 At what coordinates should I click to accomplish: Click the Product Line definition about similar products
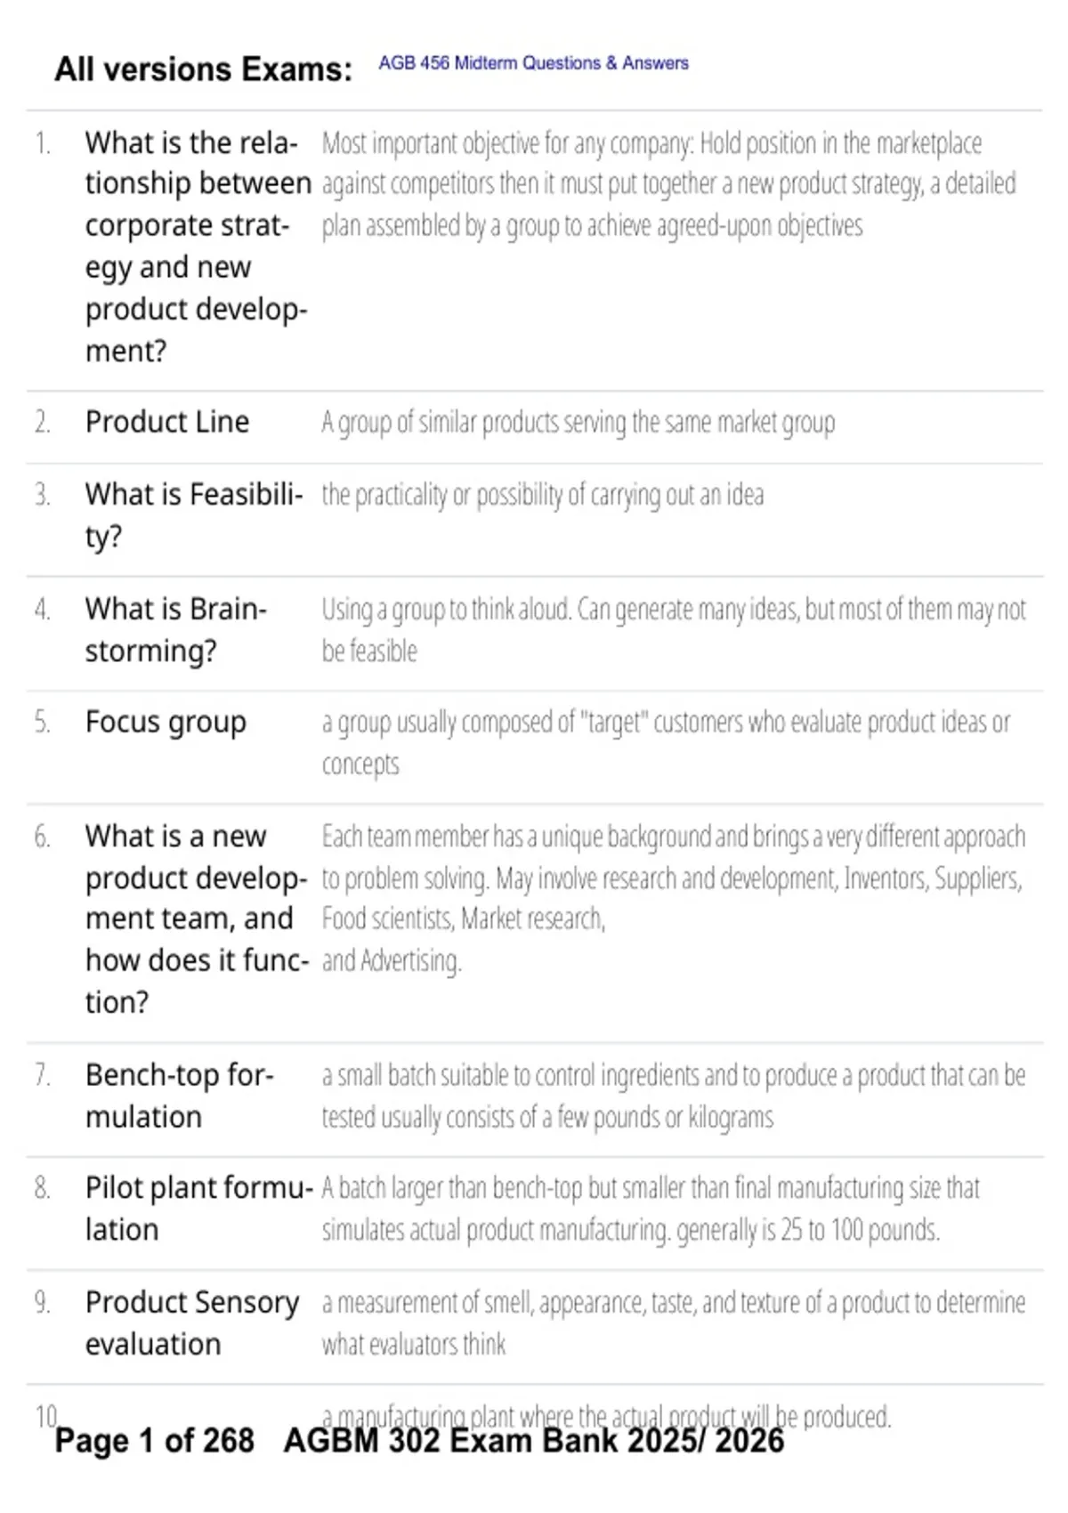pyautogui.click(x=578, y=423)
